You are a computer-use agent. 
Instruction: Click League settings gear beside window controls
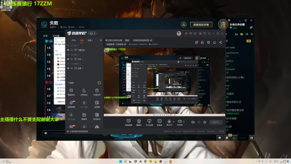pos(245,20)
